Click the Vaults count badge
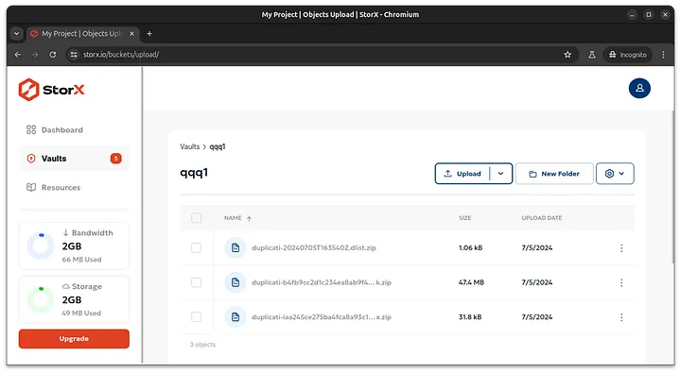 [x=115, y=159]
